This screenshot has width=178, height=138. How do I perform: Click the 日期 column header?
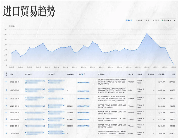click(x=12, y=74)
